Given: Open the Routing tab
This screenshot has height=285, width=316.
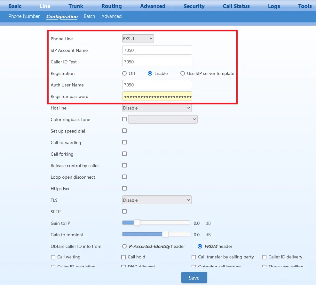Looking at the screenshot, I should [x=111, y=6].
